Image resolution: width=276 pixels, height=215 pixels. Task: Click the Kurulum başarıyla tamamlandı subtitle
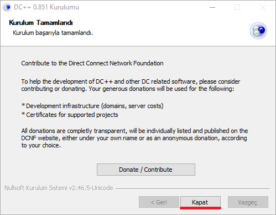(53, 33)
